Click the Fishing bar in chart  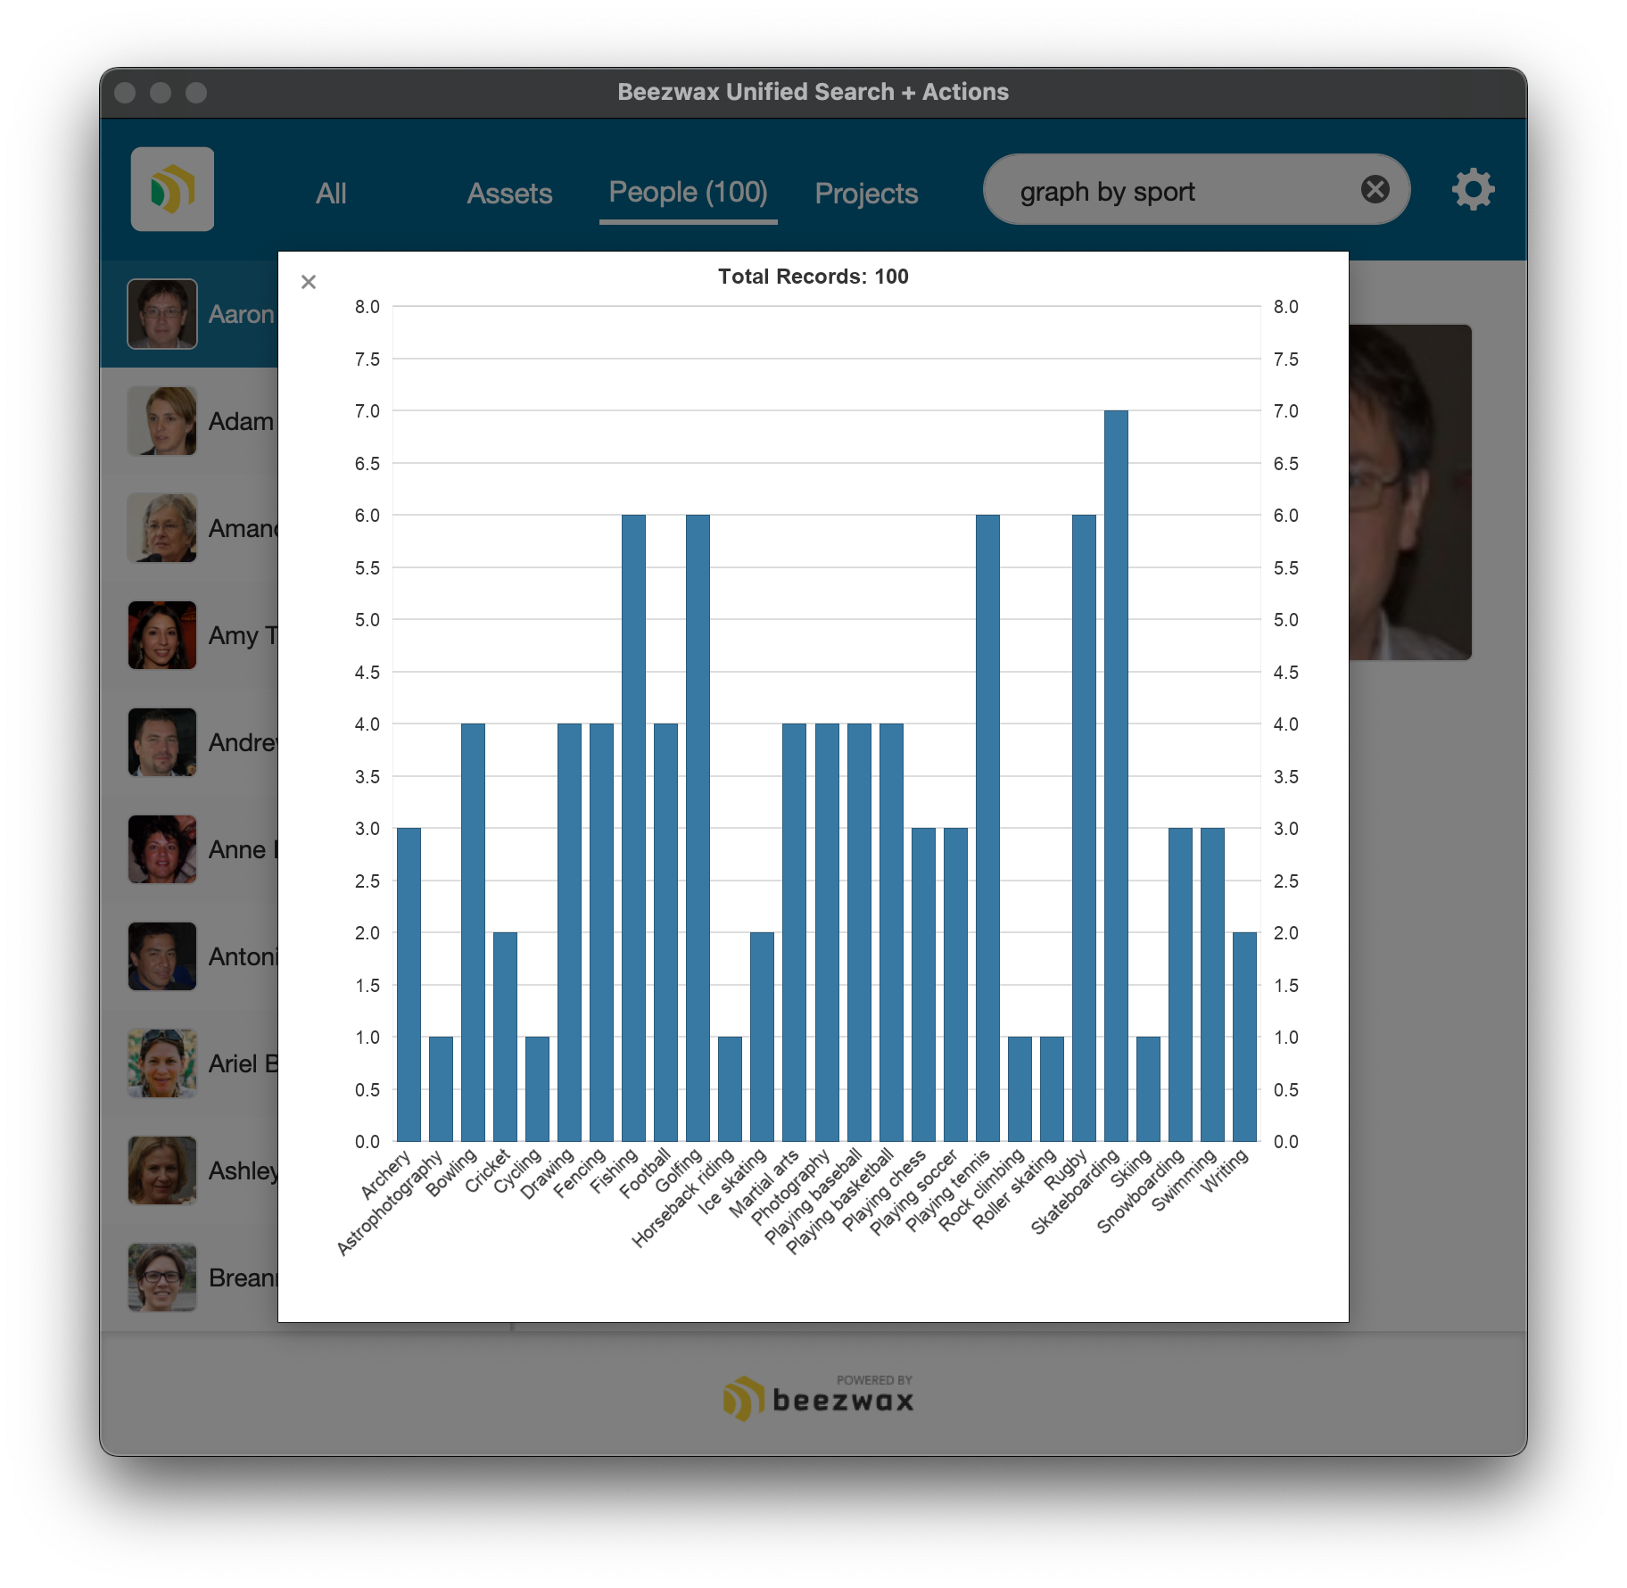pos(633,828)
